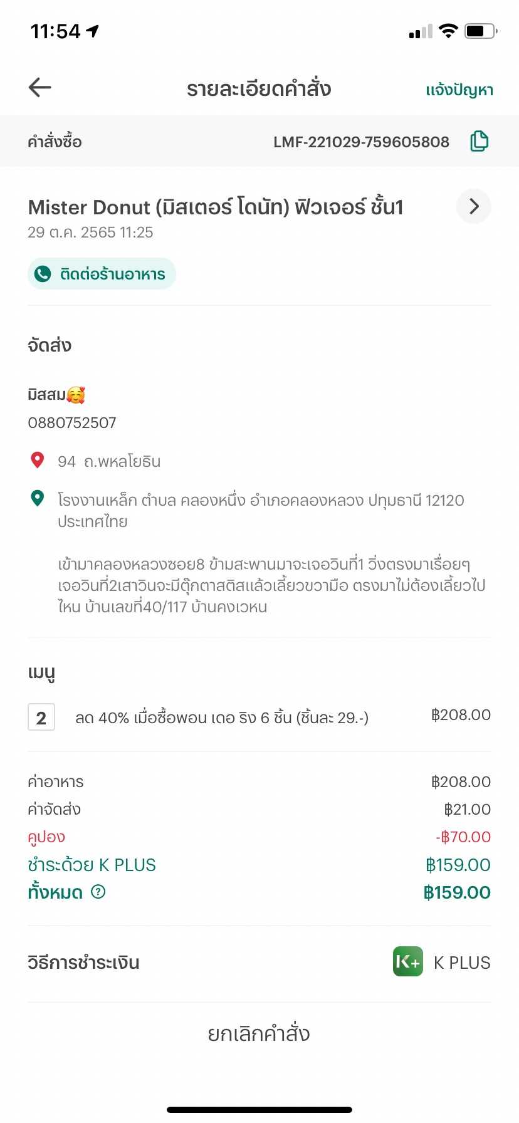This screenshot has width=519, height=1123.
Task: Tap the question mark beside total
Action: (98, 891)
